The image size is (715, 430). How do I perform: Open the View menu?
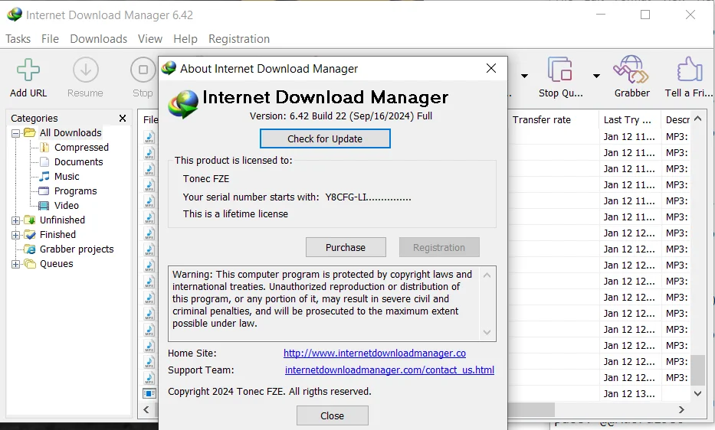coord(150,39)
